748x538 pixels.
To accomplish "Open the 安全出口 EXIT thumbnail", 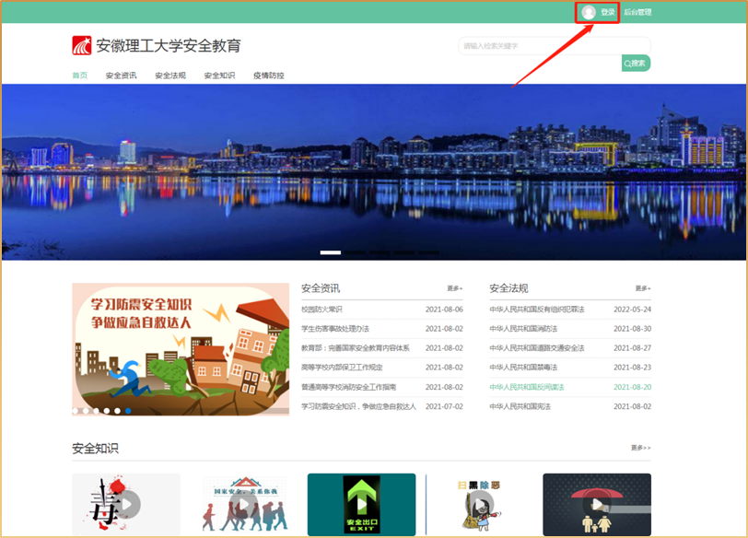I will [361, 504].
